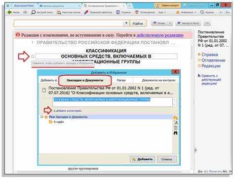Open the main menu icon at top-left
This screenshot has height=179, width=234.
(x=8, y=6)
